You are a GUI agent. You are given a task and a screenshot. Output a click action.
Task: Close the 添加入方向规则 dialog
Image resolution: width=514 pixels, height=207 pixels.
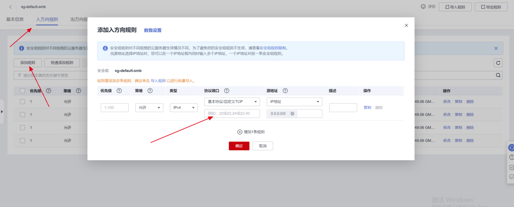(x=406, y=26)
